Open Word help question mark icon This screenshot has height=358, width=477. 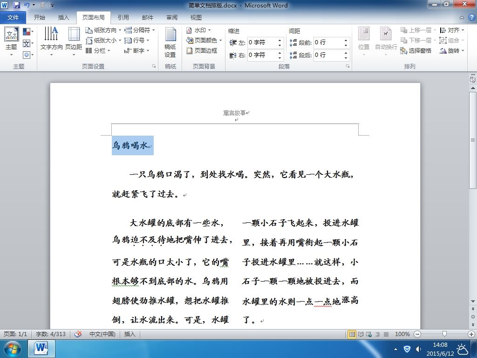472,17
